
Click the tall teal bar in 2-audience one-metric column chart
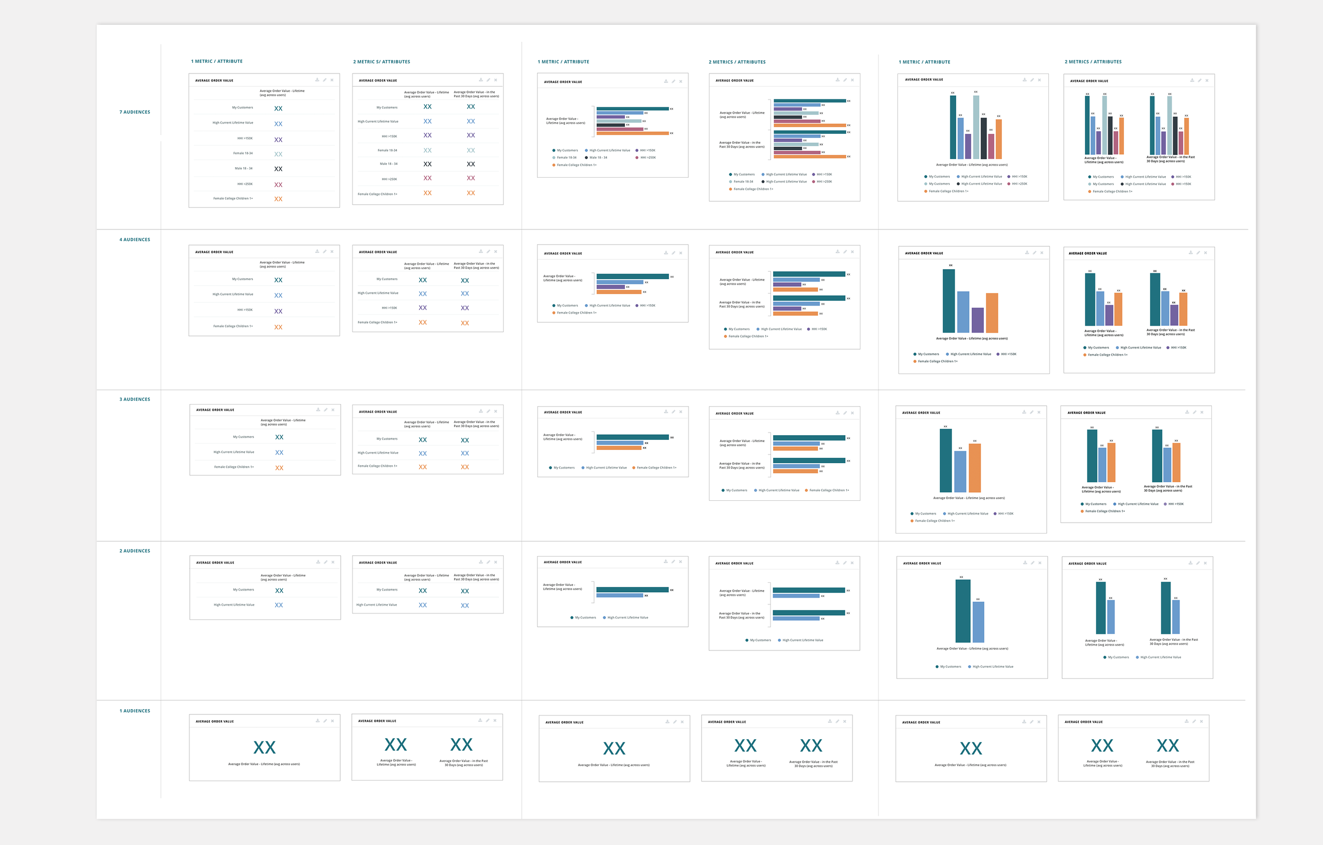[x=963, y=611]
